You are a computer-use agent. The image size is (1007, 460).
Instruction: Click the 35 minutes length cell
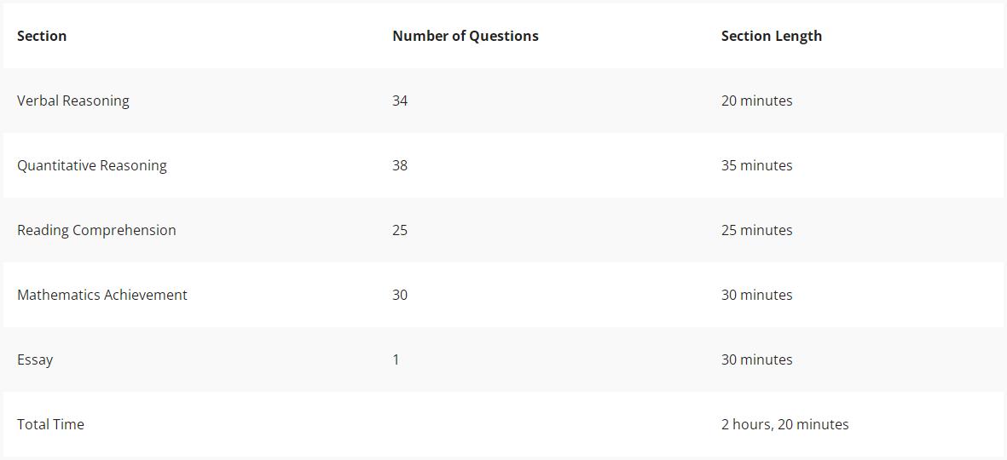point(756,165)
